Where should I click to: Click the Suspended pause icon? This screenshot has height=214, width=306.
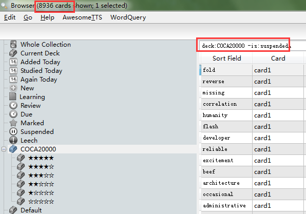pyautogui.click(x=13, y=132)
